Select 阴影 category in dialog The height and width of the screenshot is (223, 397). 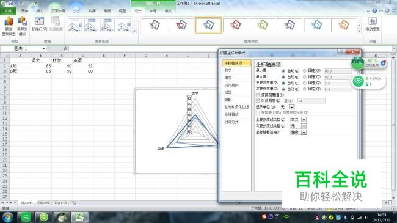tap(228, 100)
